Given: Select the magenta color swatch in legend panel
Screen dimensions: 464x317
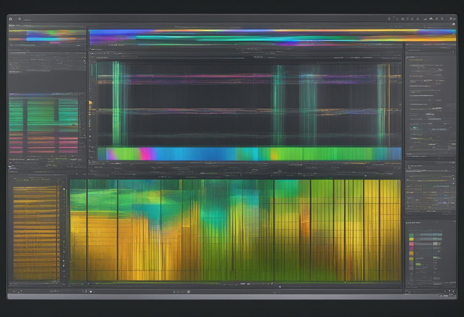Looking at the screenshot, I should (411, 249).
